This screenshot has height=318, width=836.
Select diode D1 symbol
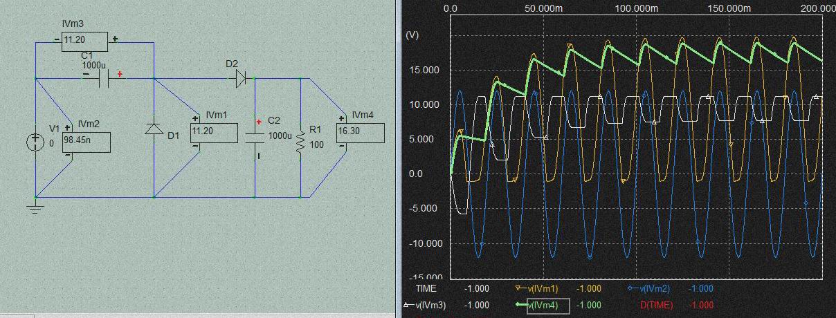154,129
